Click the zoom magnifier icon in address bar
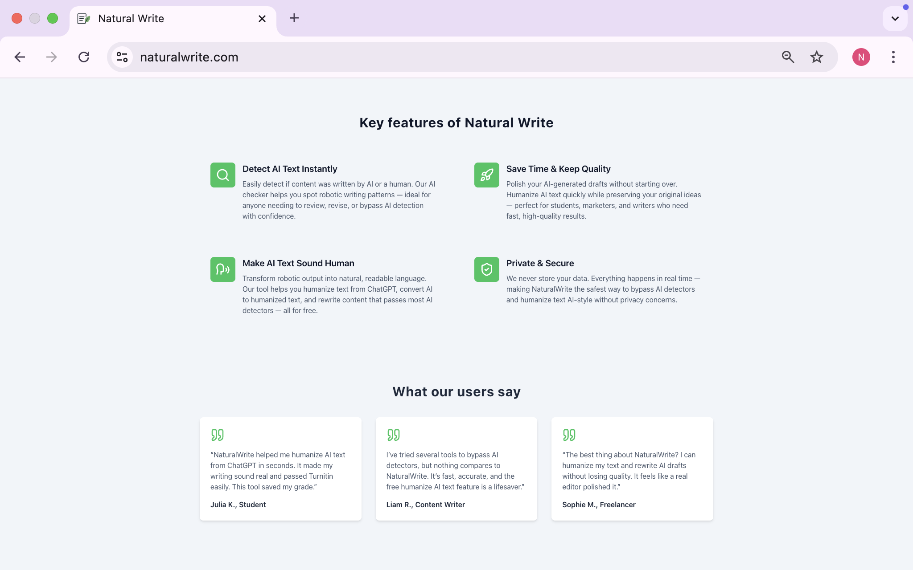 point(788,57)
